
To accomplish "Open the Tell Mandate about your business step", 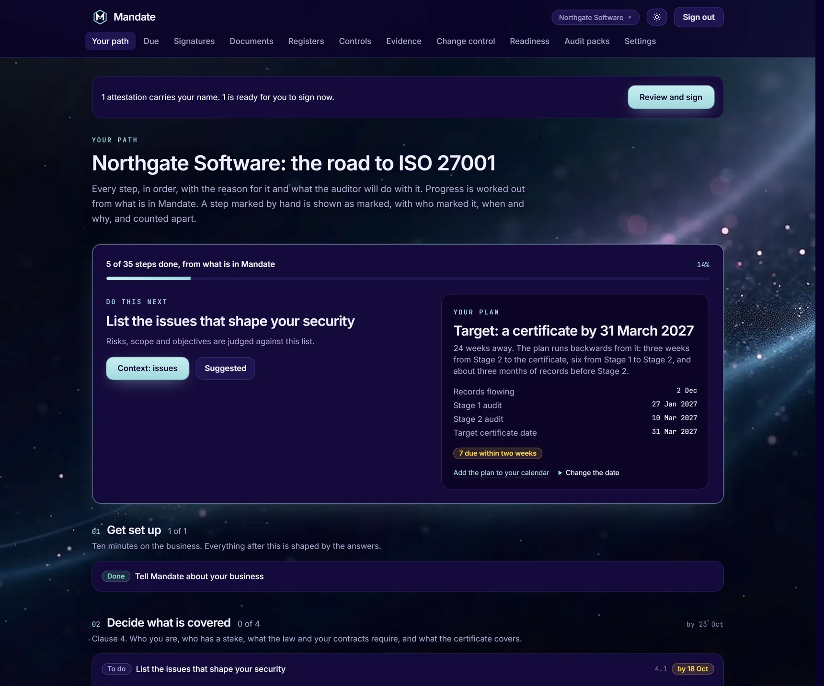I will click(408, 576).
